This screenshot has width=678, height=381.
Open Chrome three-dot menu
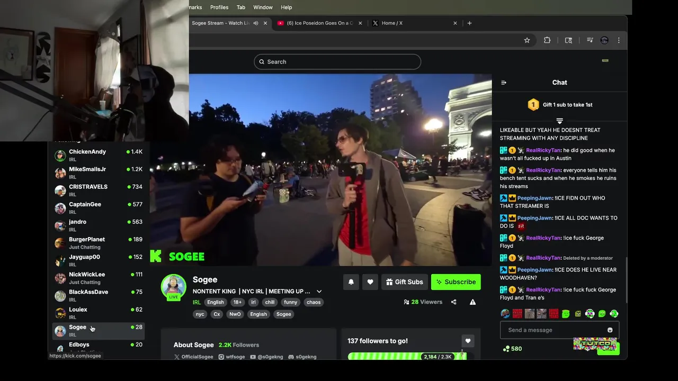(x=618, y=40)
